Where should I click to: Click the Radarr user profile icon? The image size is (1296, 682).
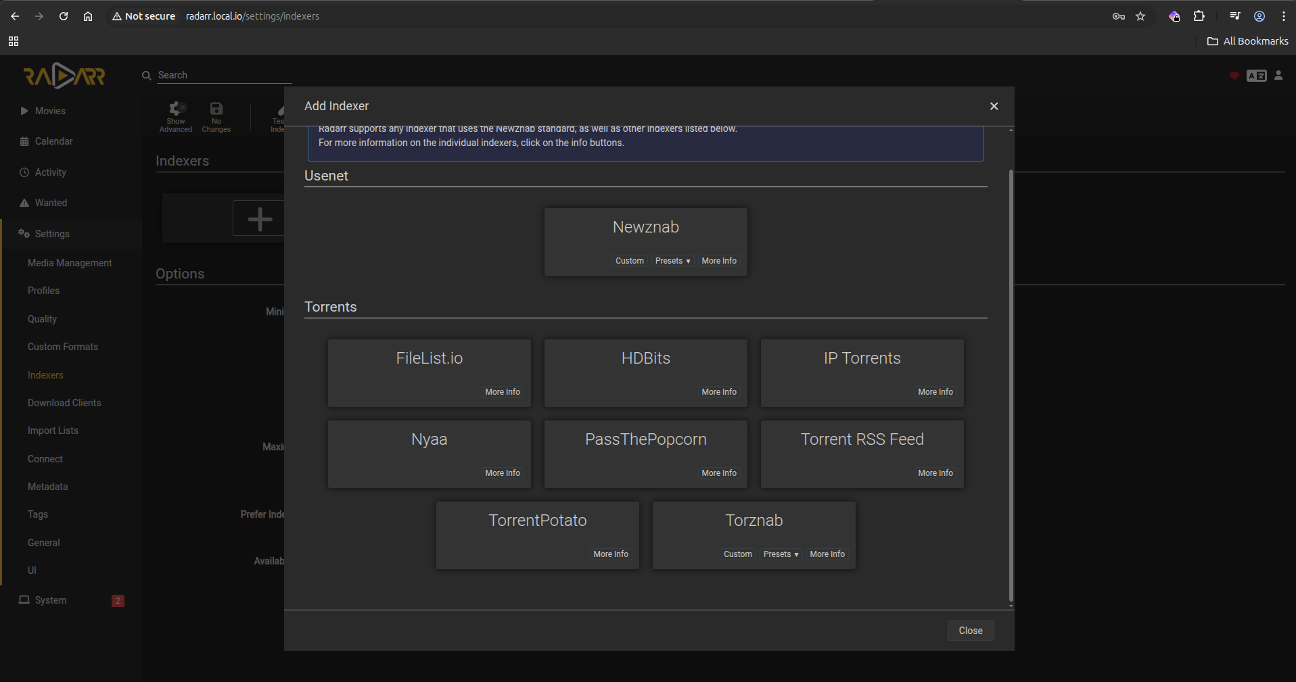click(1278, 75)
